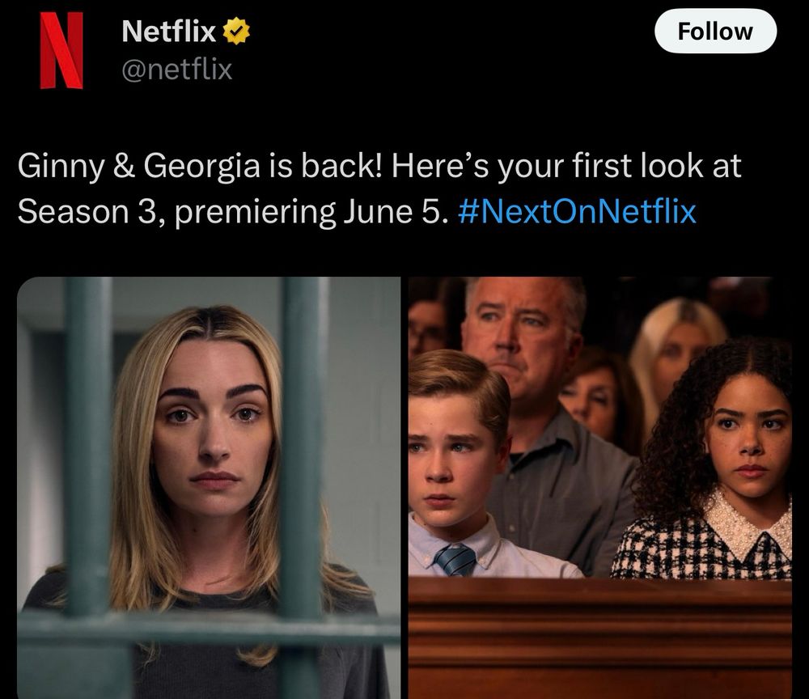Open the Netflix display name link

tap(169, 31)
